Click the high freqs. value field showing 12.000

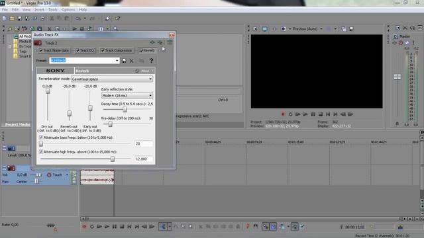[144, 159]
